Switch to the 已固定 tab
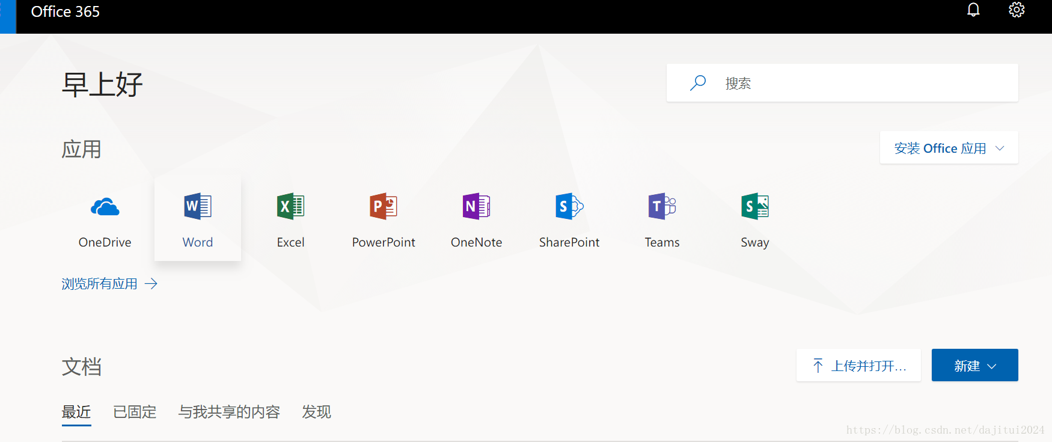The image size is (1052, 442). [x=135, y=413]
